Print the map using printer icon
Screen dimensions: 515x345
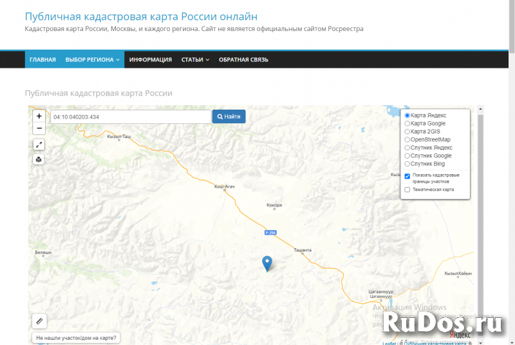(x=39, y=159)
